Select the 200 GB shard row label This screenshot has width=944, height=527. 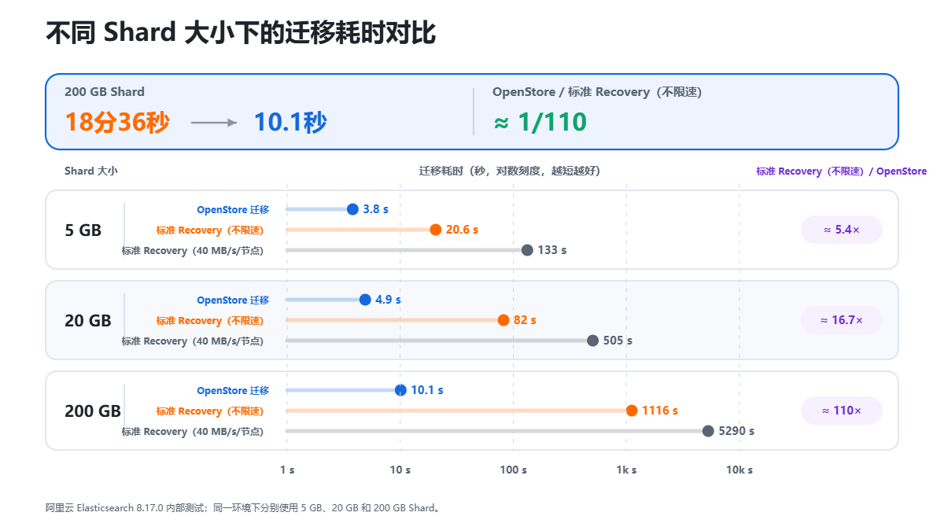(93, 411)
